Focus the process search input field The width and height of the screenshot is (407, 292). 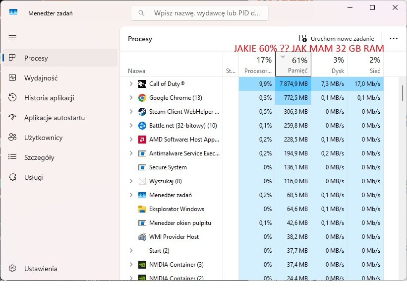200,13
